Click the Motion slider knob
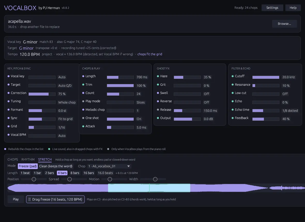Viewport: 305px width, 222px height. click(110, 179)
